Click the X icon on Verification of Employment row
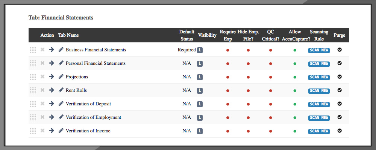376x150 pixels. click(x=42, y=117)
